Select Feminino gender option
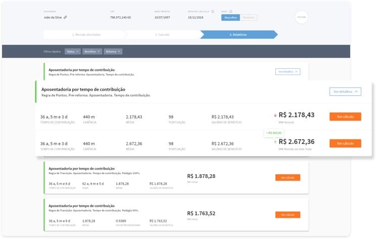The height and width of the screenshot is (239, 377). [248, 18]
